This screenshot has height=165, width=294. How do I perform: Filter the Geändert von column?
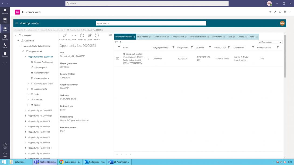click(228, 48)
